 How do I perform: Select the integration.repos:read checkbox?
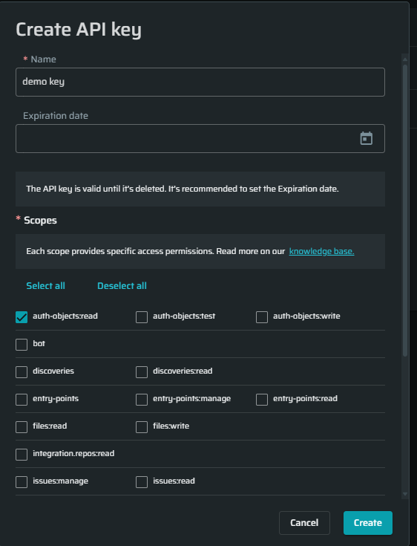click(22, 455)
